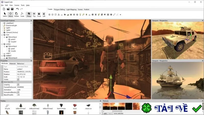Screen dimensions: 204x115
Task: Toggle the Visible checkbox
Action: coord(18,80)
